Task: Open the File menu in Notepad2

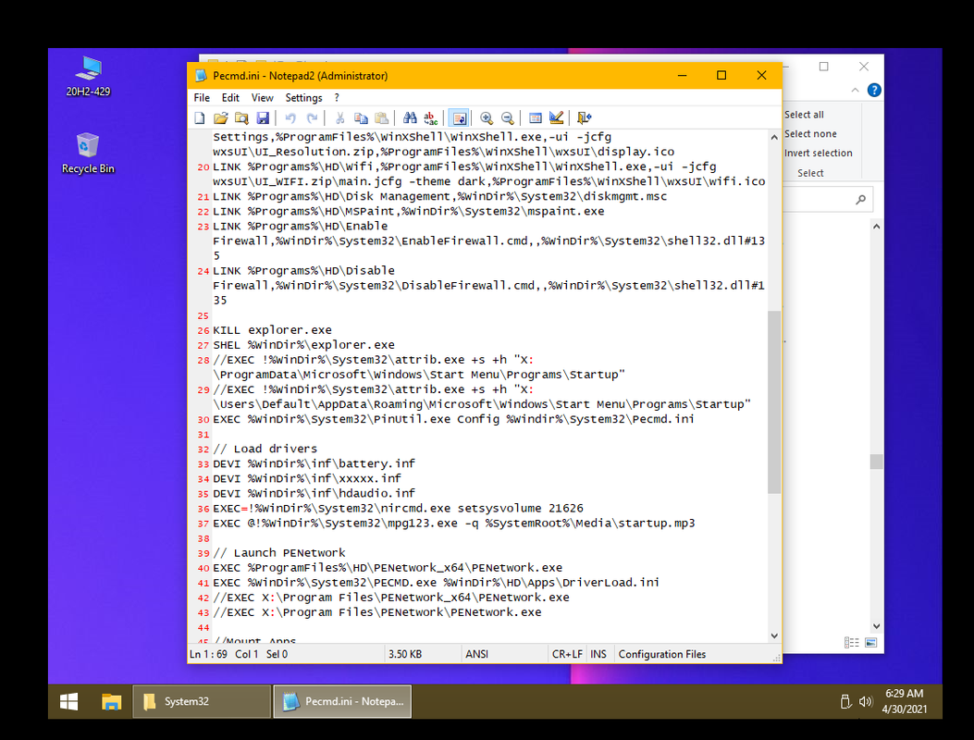Action: (x=202, y=97)
